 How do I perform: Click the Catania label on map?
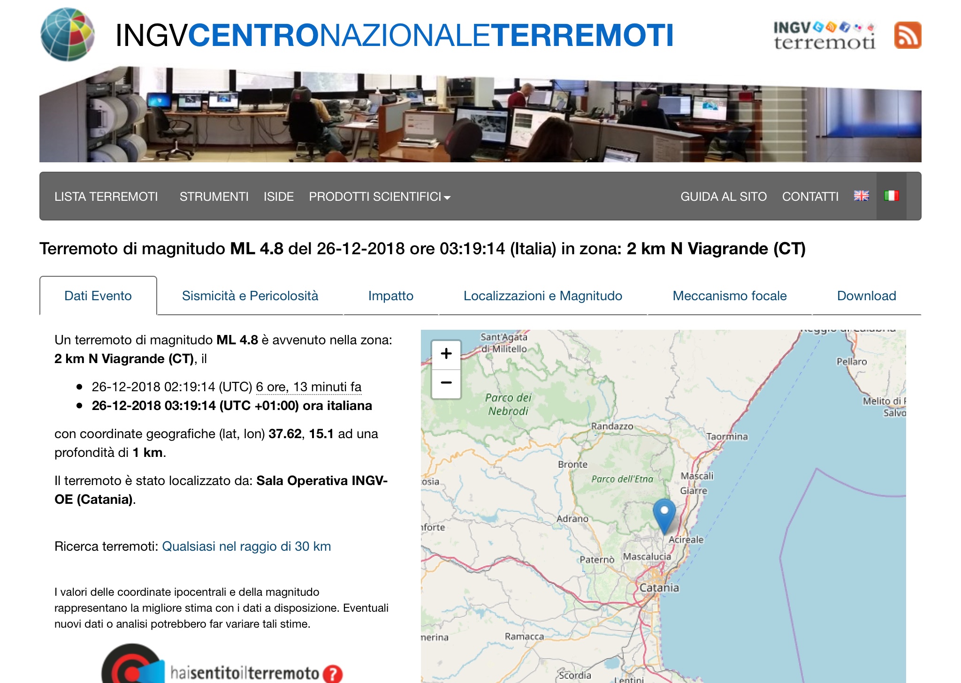coord(659,588)
